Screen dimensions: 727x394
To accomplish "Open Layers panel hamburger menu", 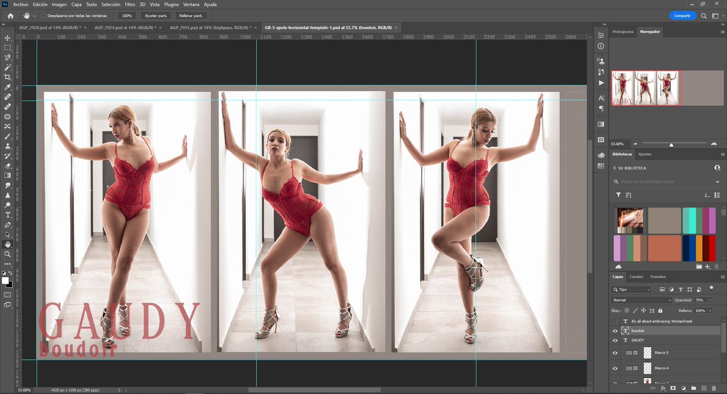I will coord(722,277).
